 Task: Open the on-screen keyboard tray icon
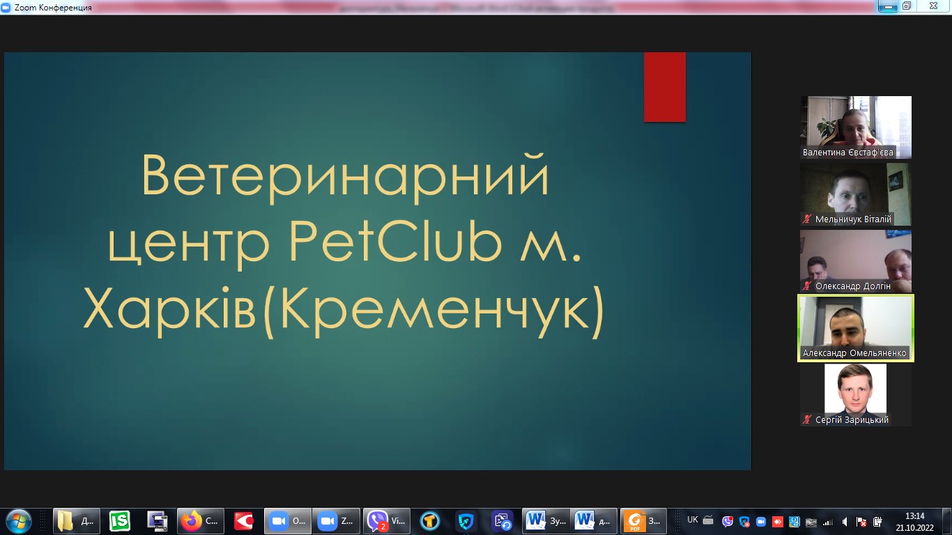pyautogui.click(x=708, y=520)
